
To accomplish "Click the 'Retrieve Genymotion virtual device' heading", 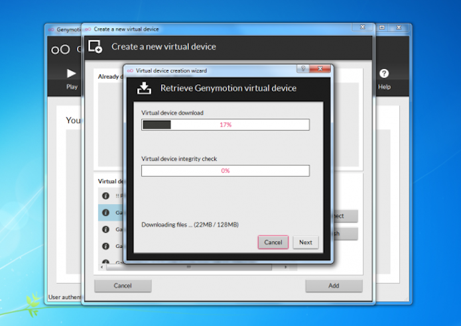I will coord(228,88).
